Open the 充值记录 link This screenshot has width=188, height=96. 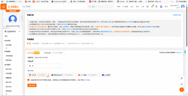click(179, 53)
